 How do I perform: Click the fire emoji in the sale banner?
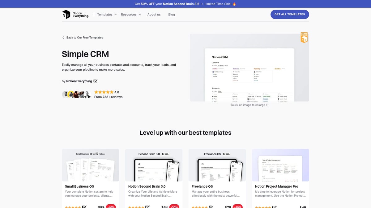coord(234,4)
